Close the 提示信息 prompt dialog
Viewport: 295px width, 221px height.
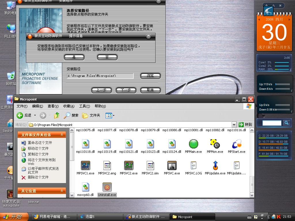(149, 37)
